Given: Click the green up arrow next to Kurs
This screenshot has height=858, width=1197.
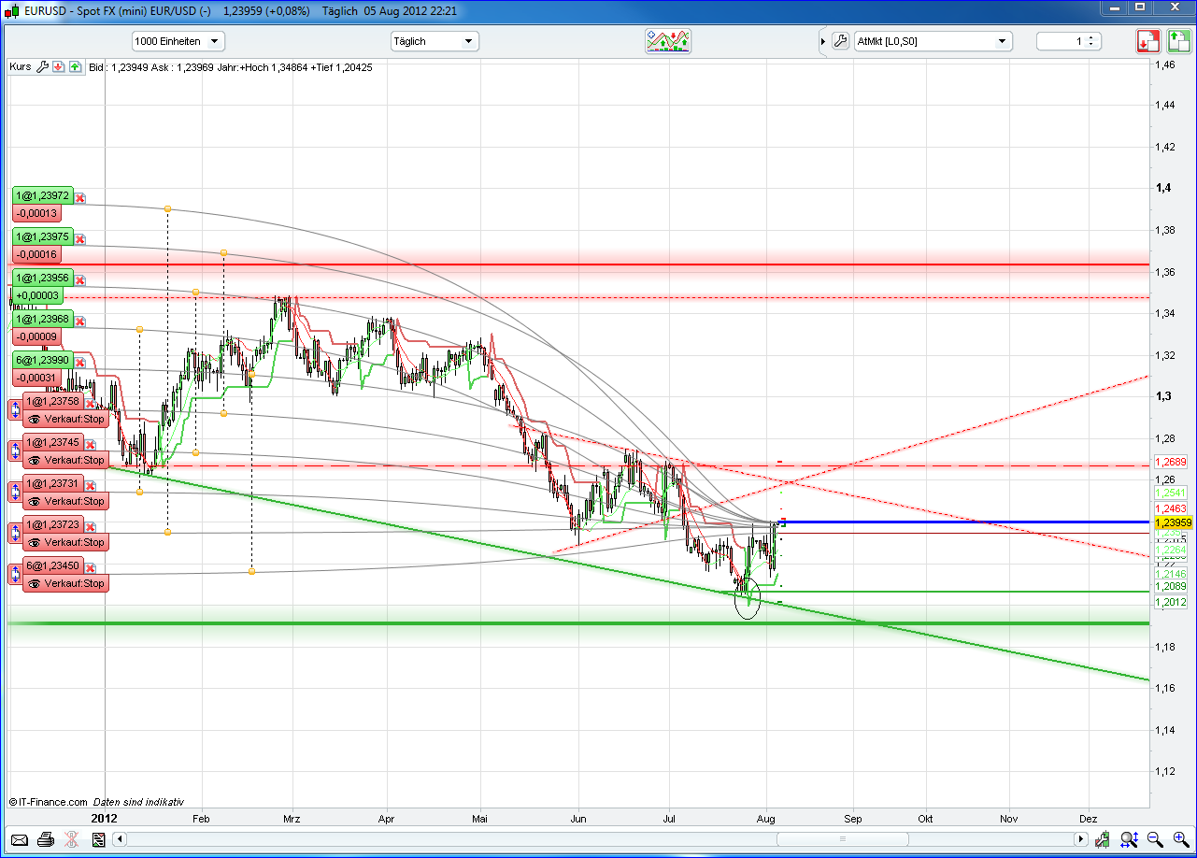Looking at the screenshot, I should (74, 67).
